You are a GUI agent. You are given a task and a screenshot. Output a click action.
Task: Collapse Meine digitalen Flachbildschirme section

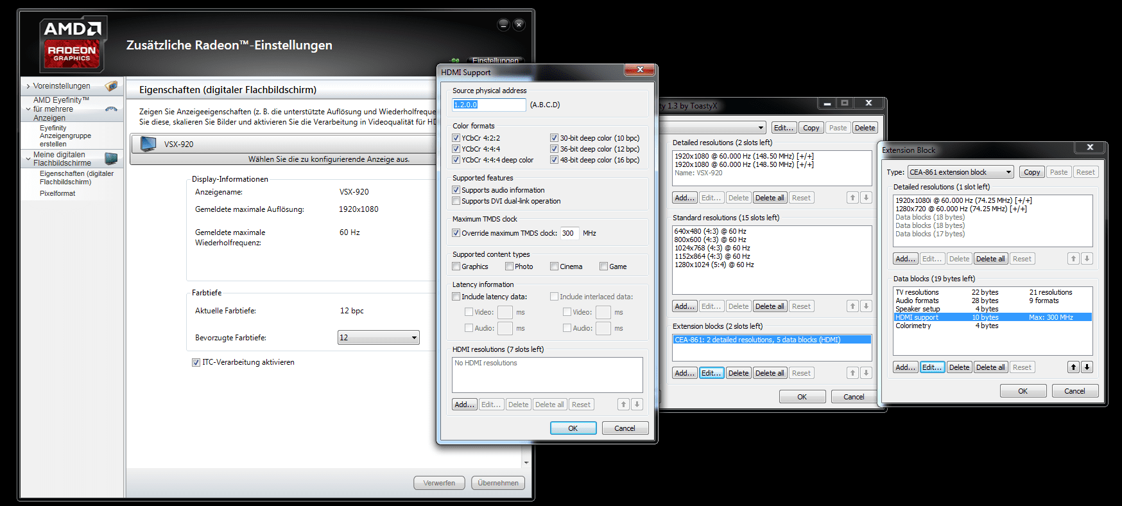tap(28, 159)
